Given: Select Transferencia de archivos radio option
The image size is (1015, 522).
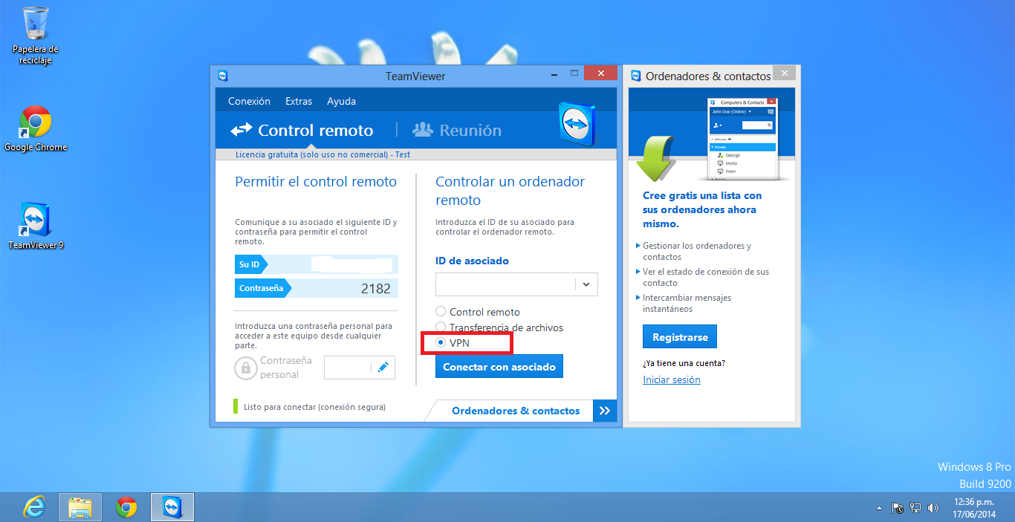Looking at the screenshot, I should (441, 327).
